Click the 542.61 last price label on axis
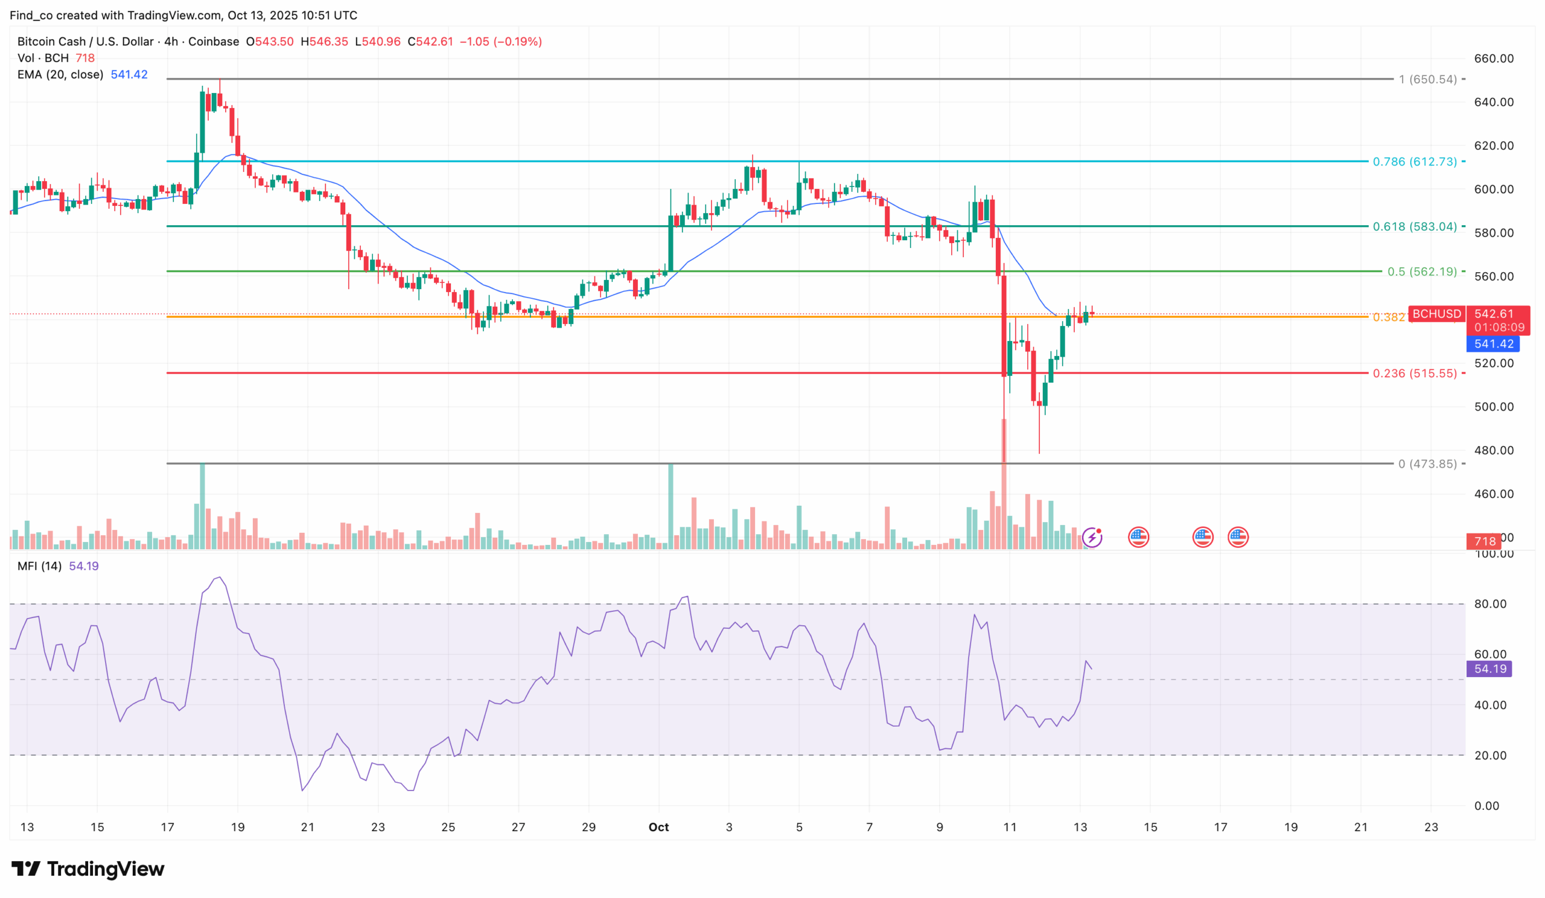Screen dimensions: 1545x898 point(1494,314)
